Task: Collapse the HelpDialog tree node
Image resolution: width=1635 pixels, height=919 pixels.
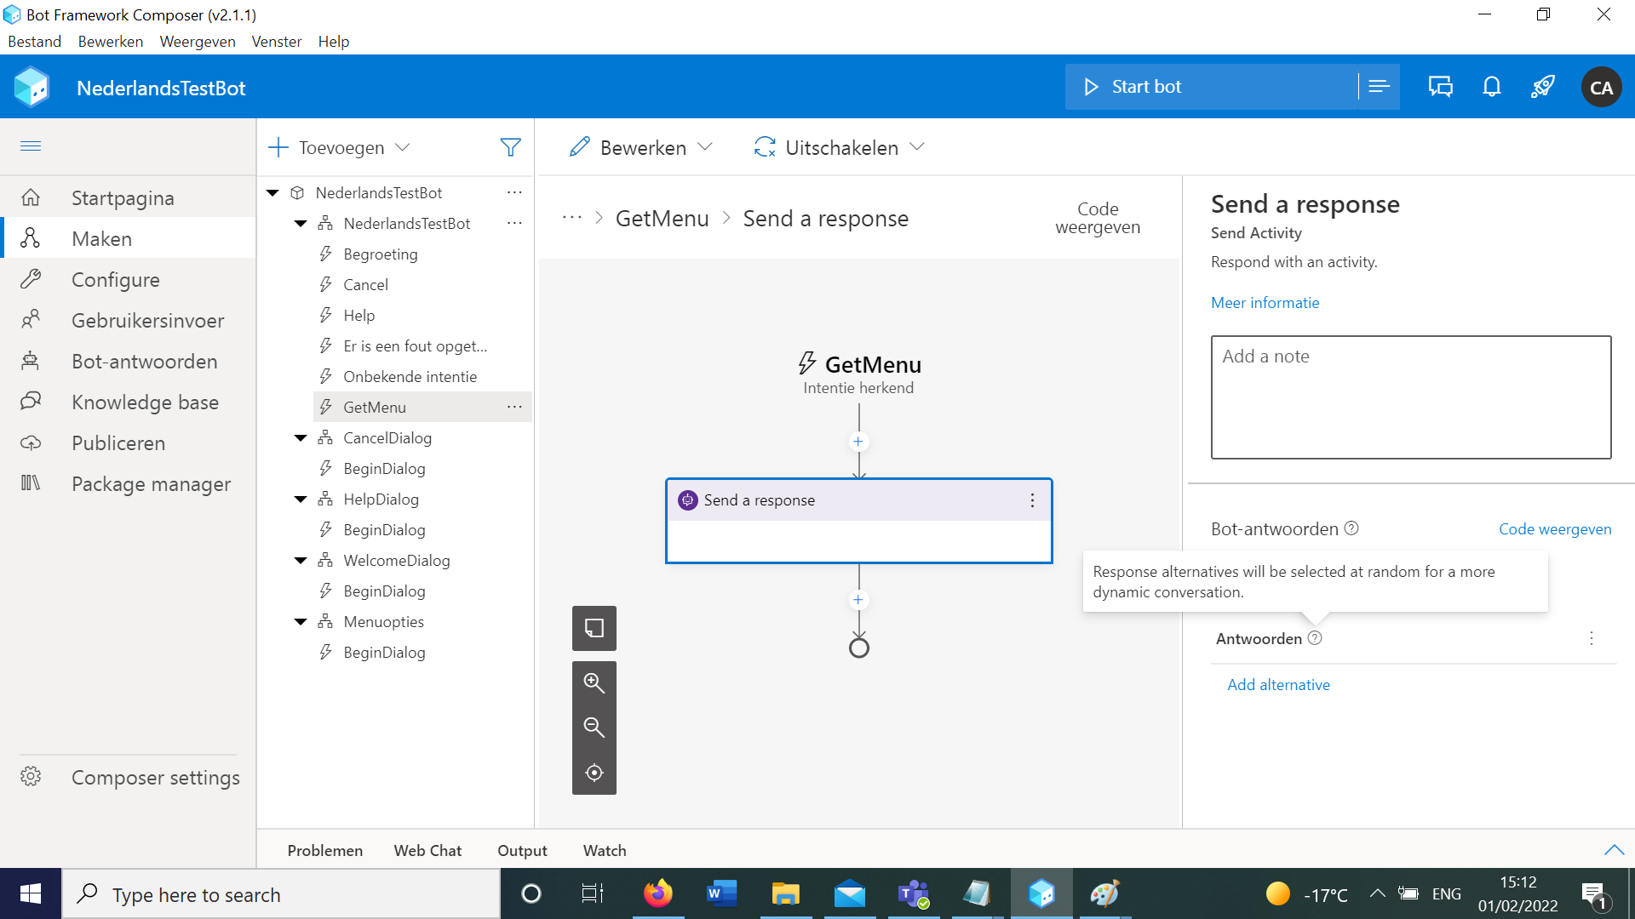Action: pos(301,499)
